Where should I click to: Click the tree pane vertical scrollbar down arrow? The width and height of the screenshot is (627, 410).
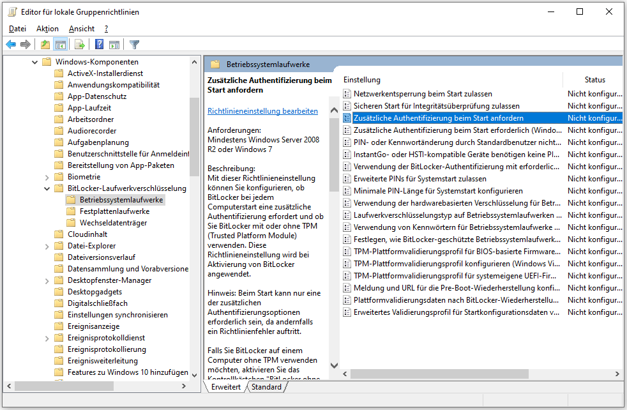click(x=194, y=376)
